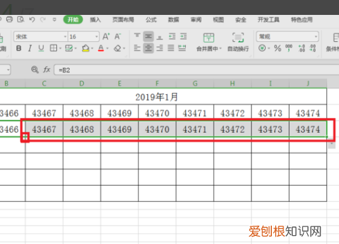
Task: Click the undo arrow icon
Action: (x=32, y=20)
